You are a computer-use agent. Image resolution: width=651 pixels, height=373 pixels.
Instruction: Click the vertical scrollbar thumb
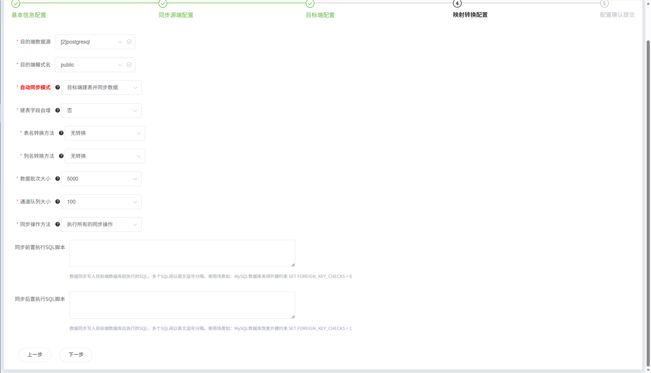648,204
